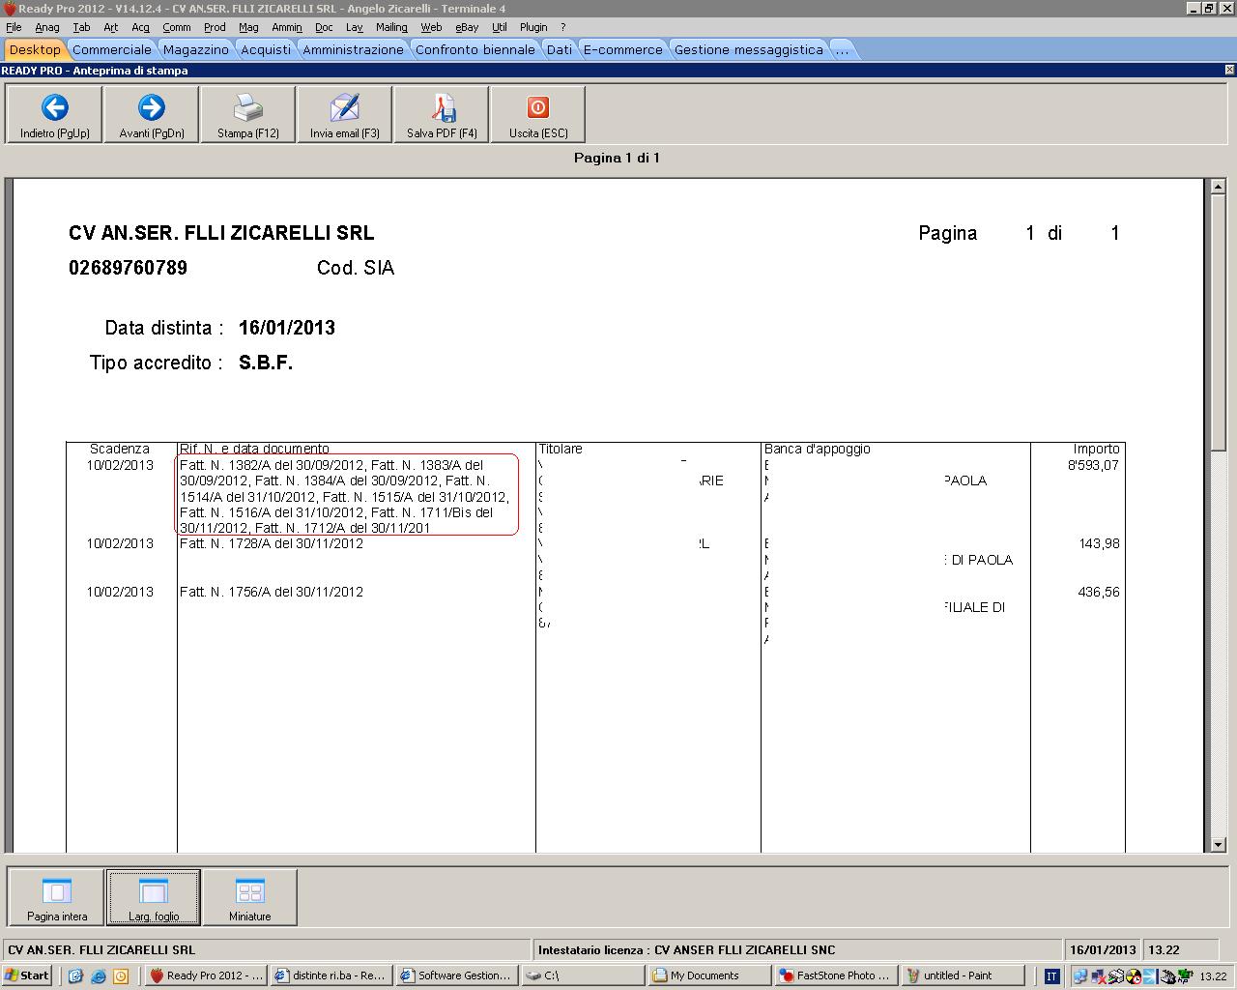Screen dimensions: 1237x990
Task: Switch to the C:\ taskbar window
Action: click(x=582, y=975)
